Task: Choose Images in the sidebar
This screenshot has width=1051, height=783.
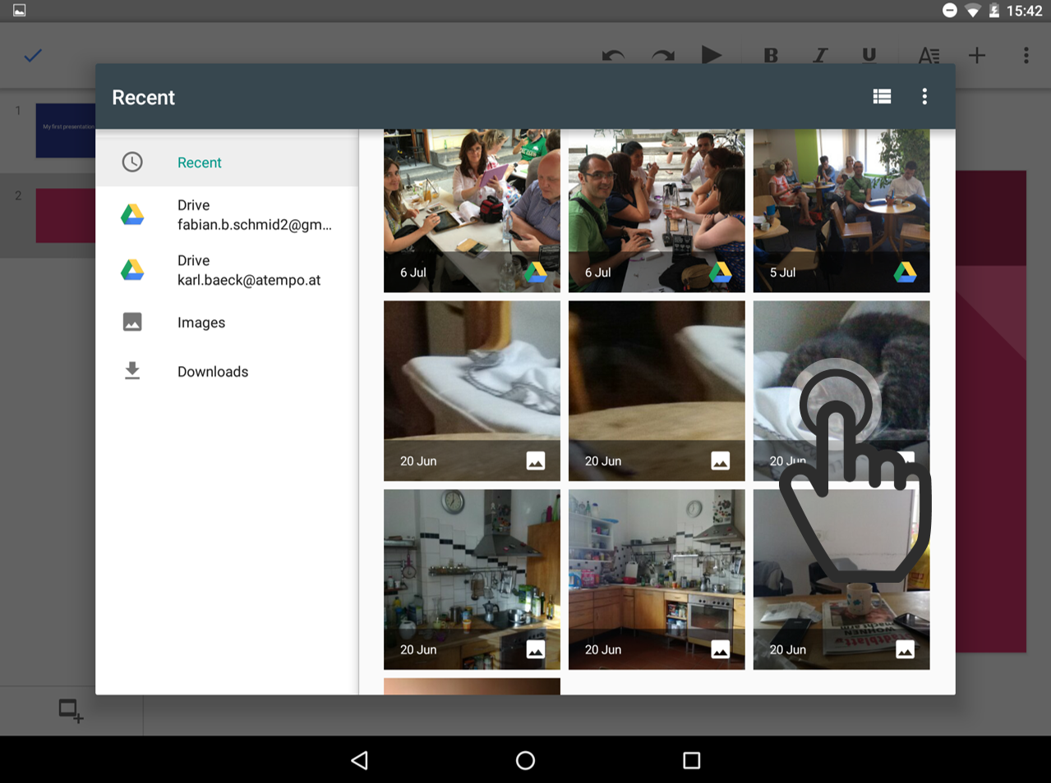Action: tap(227, 323)
